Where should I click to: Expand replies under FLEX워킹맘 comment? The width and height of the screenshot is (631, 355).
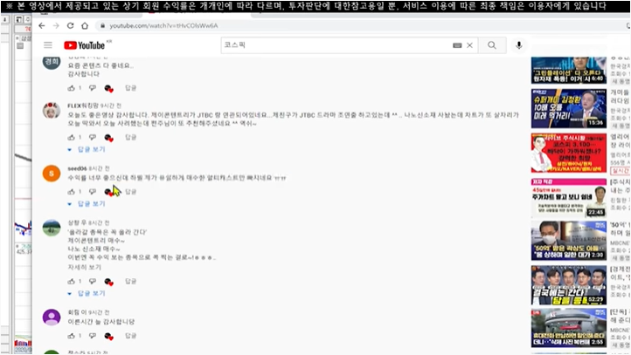pos(87,149)
